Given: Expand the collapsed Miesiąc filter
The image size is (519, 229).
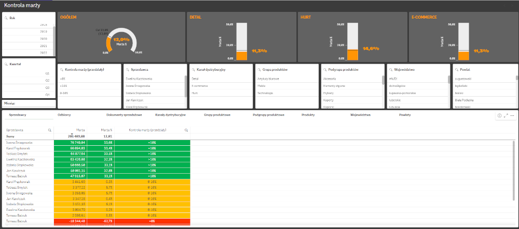Looking at the screenshot, I should 29,103.
